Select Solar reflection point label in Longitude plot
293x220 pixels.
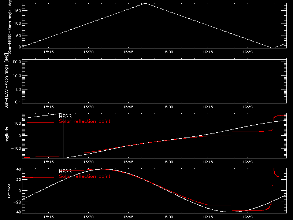[x=85, y=121]
